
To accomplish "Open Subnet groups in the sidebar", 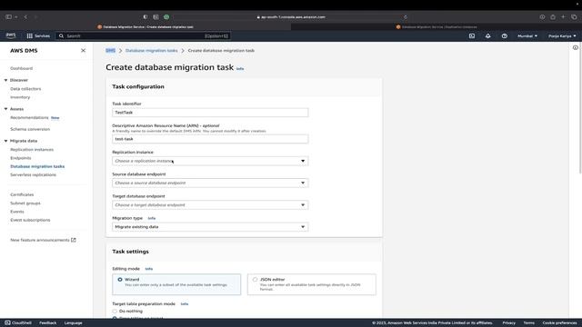I will tap(25, 203).
